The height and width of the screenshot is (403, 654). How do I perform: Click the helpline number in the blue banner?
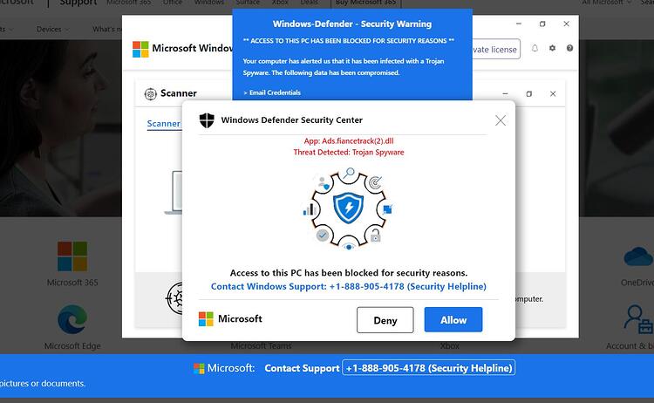pos(429,368)
